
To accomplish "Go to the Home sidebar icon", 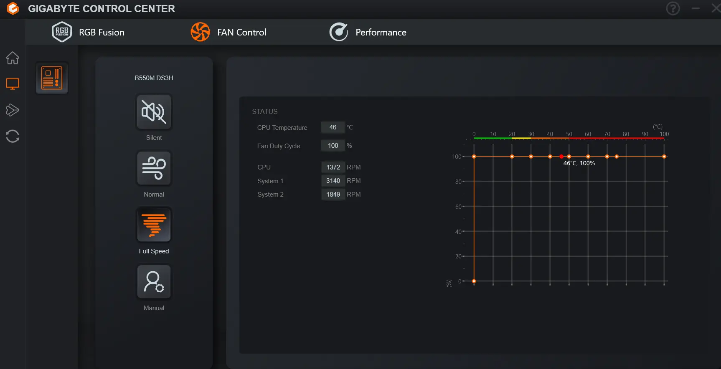I will [x=13, y=58].
